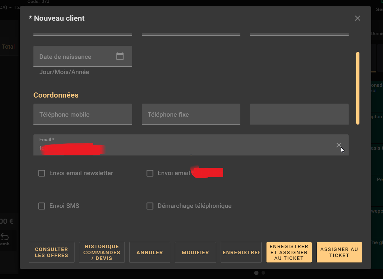
Task: Toggle the Envoi SMS checkbox
Action: coord(42,206)
